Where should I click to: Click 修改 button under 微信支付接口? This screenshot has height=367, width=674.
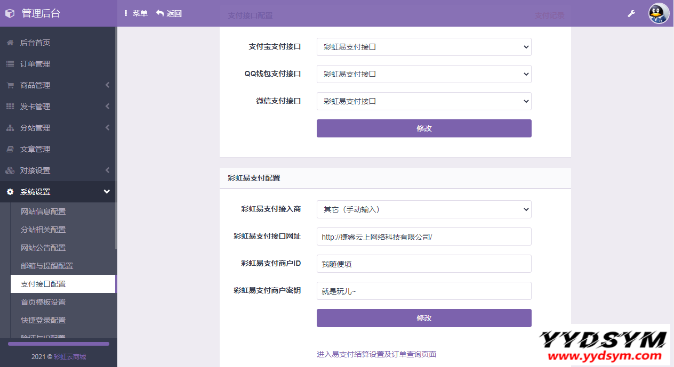[424, 128]
